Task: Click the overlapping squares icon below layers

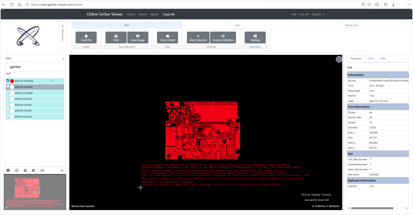Action: (17, 171)
